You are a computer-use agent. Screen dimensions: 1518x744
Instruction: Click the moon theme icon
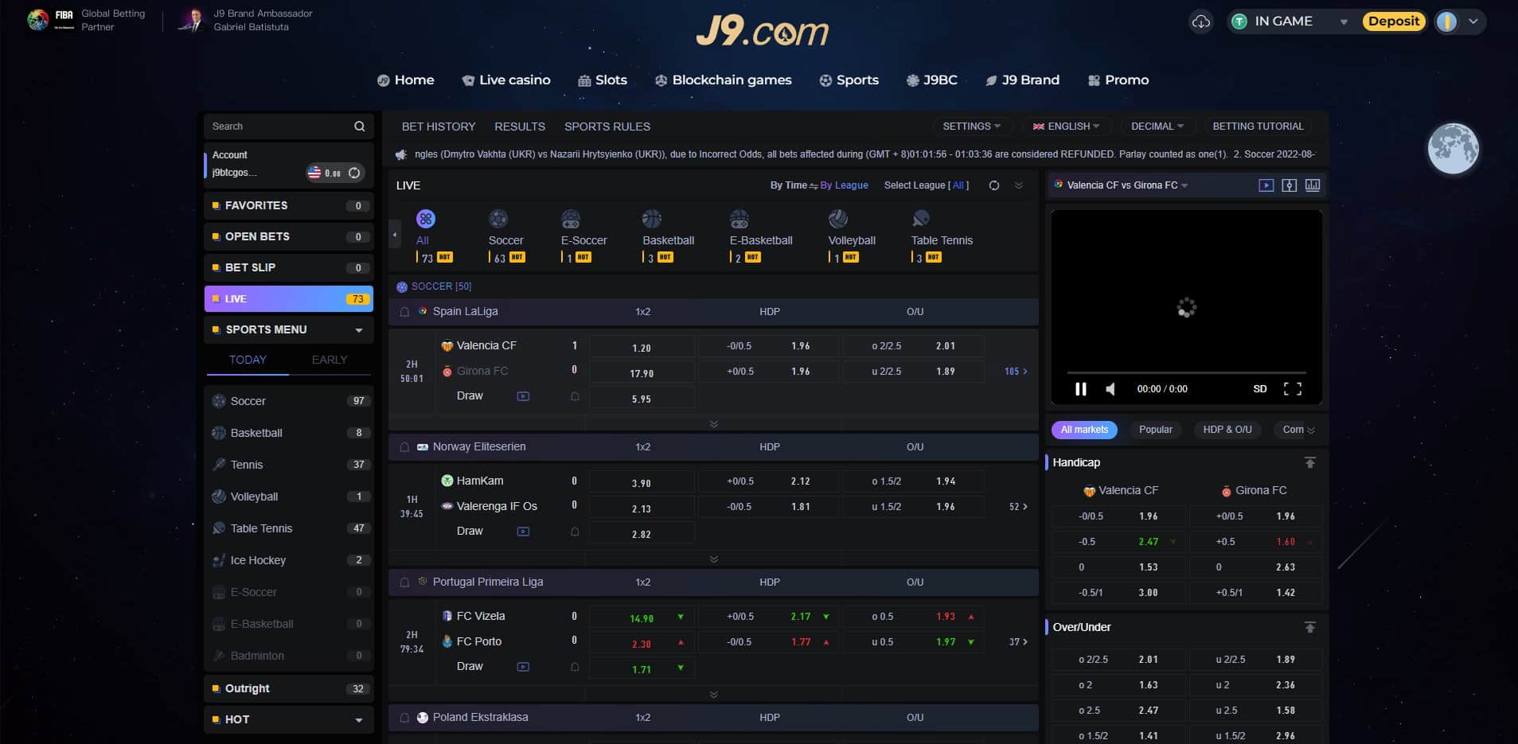[x=1453, y=149]
